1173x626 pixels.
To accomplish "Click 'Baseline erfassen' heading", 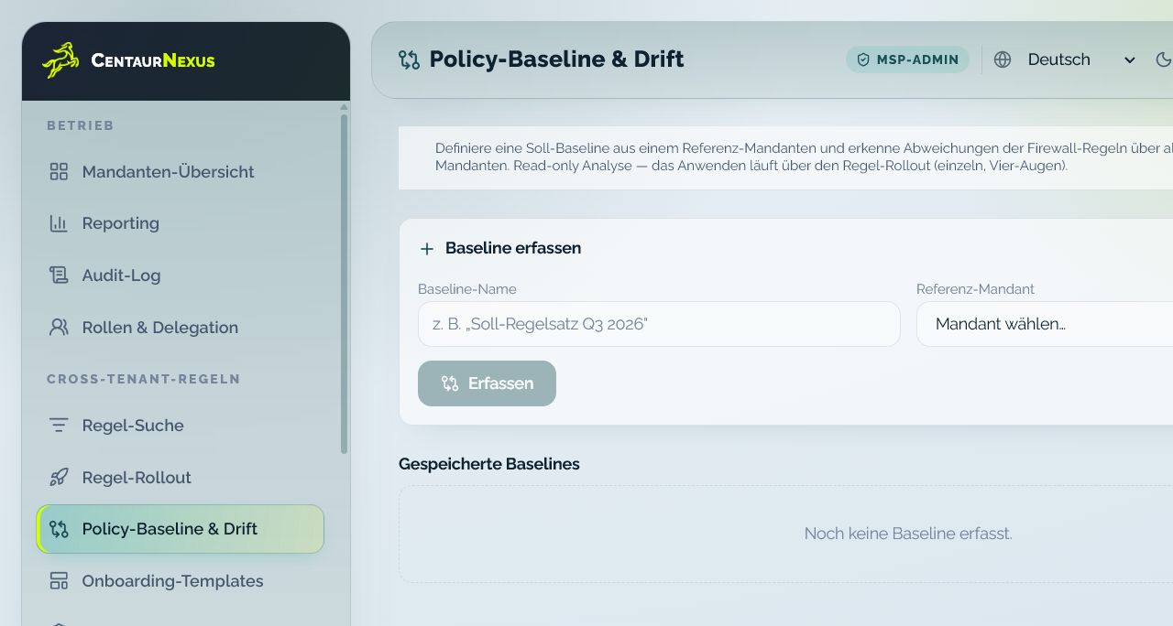I will tap(513, 248).
